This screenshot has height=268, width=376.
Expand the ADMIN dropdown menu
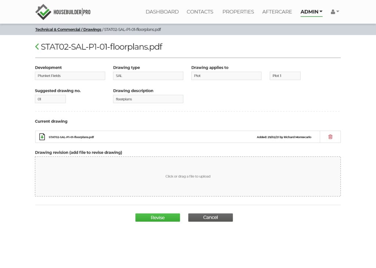coord(311,12)
